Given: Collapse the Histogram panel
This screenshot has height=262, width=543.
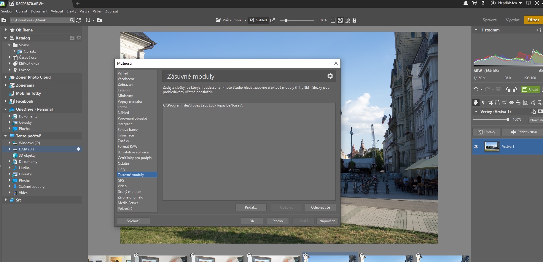Looking at the screenshot, I should (476, 30).
